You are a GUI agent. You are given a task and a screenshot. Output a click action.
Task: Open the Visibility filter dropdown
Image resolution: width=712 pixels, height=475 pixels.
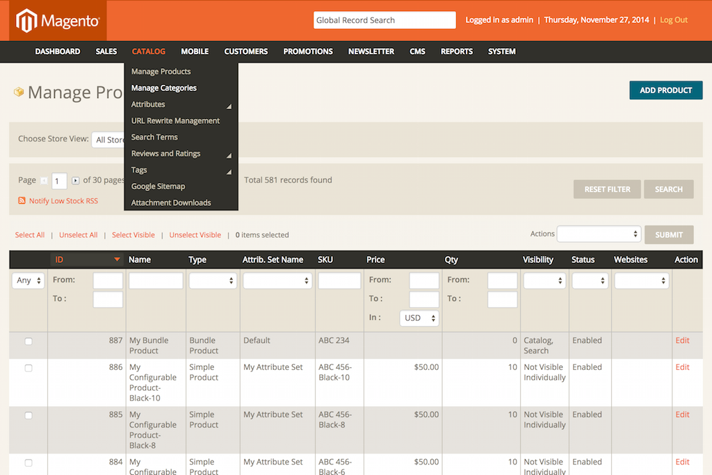tap(544, 281)
